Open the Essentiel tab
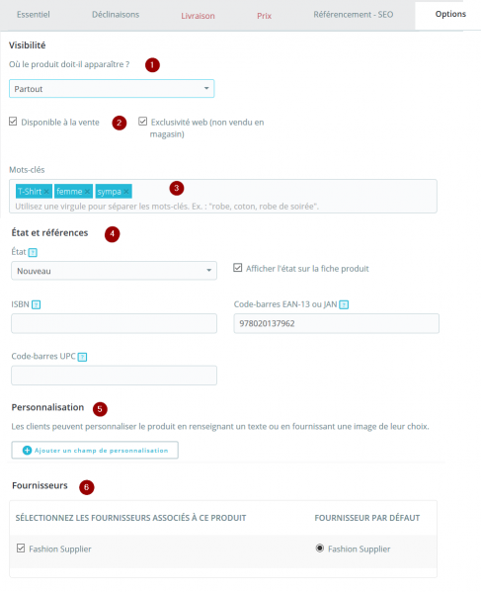 (x=34, y=15)
